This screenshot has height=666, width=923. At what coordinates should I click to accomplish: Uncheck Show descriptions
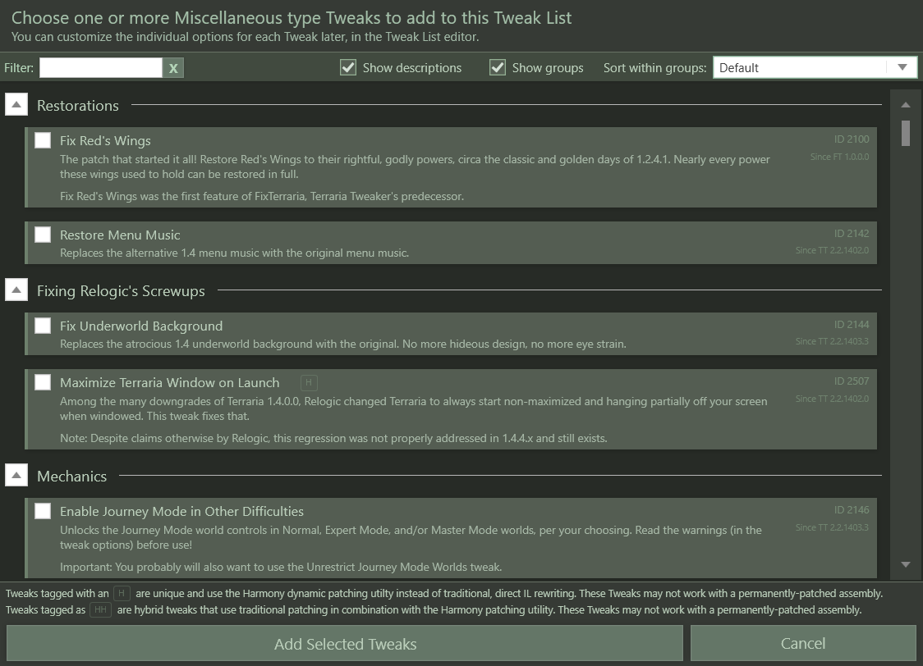coord(348,68)
